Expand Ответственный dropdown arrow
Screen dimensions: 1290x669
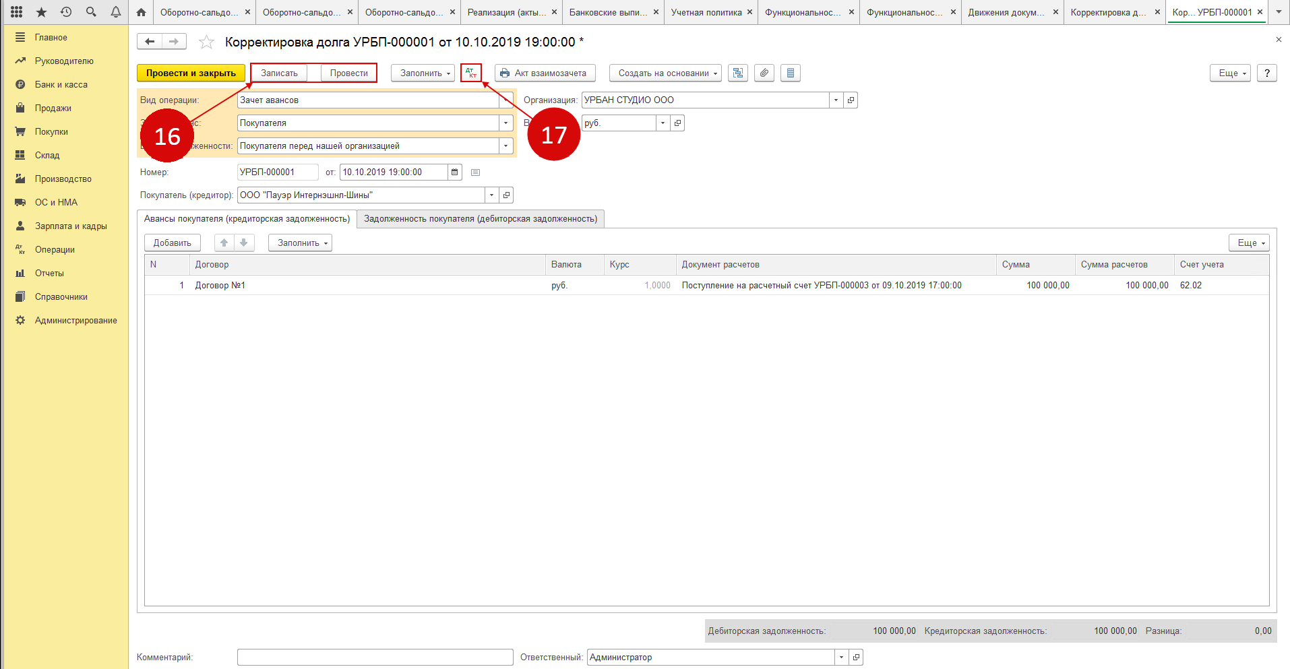[x=841, y=658]
